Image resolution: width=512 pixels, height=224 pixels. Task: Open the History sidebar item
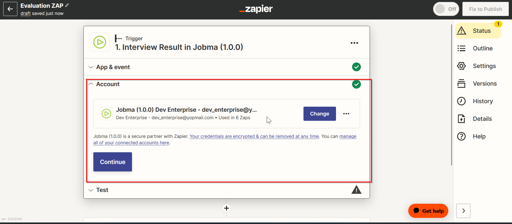(483, 101)
